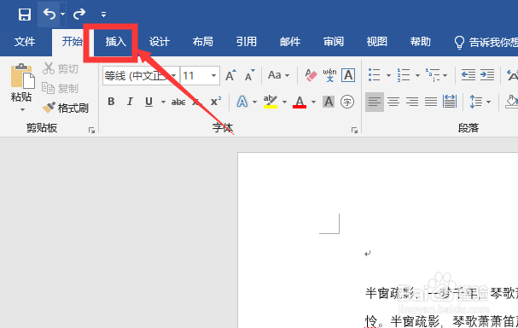Decrease font size with smaller A icon

[250, 75]
